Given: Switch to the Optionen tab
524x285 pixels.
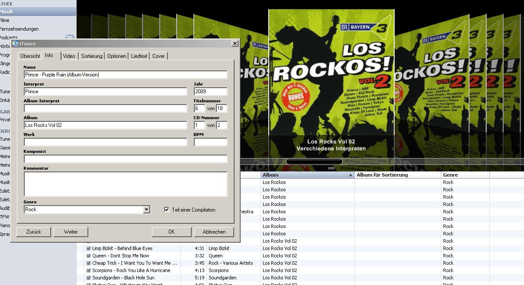Looking at the screenshot, I should [116, 56].
